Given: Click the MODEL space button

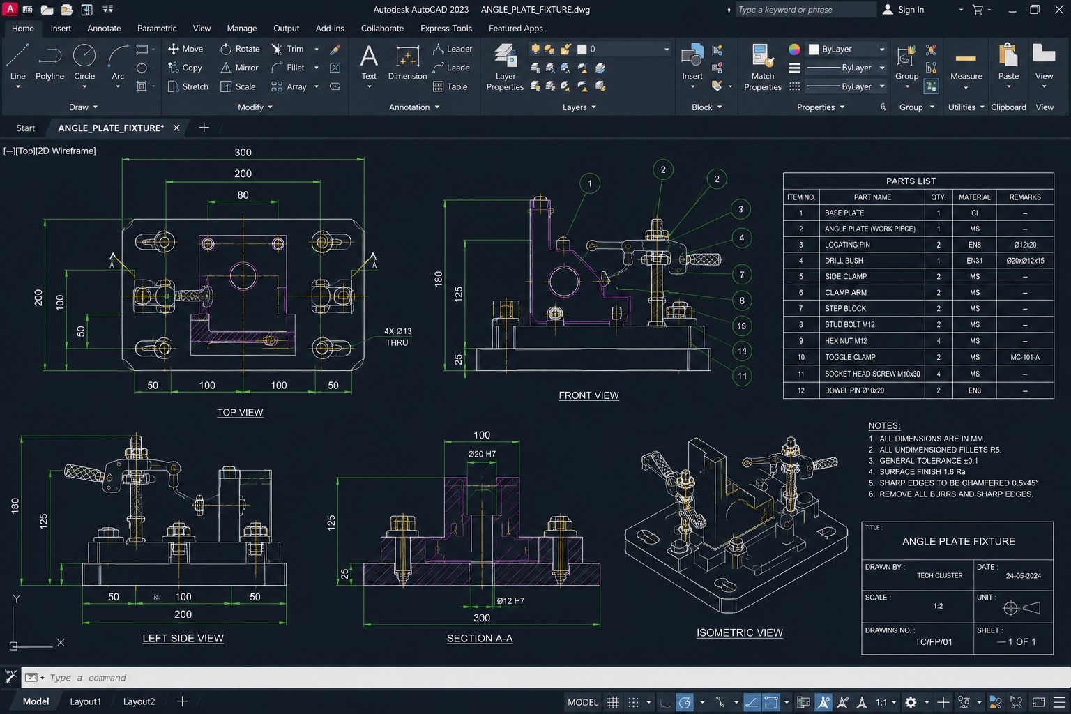Looking at the screenshot, I should [583, 702].
